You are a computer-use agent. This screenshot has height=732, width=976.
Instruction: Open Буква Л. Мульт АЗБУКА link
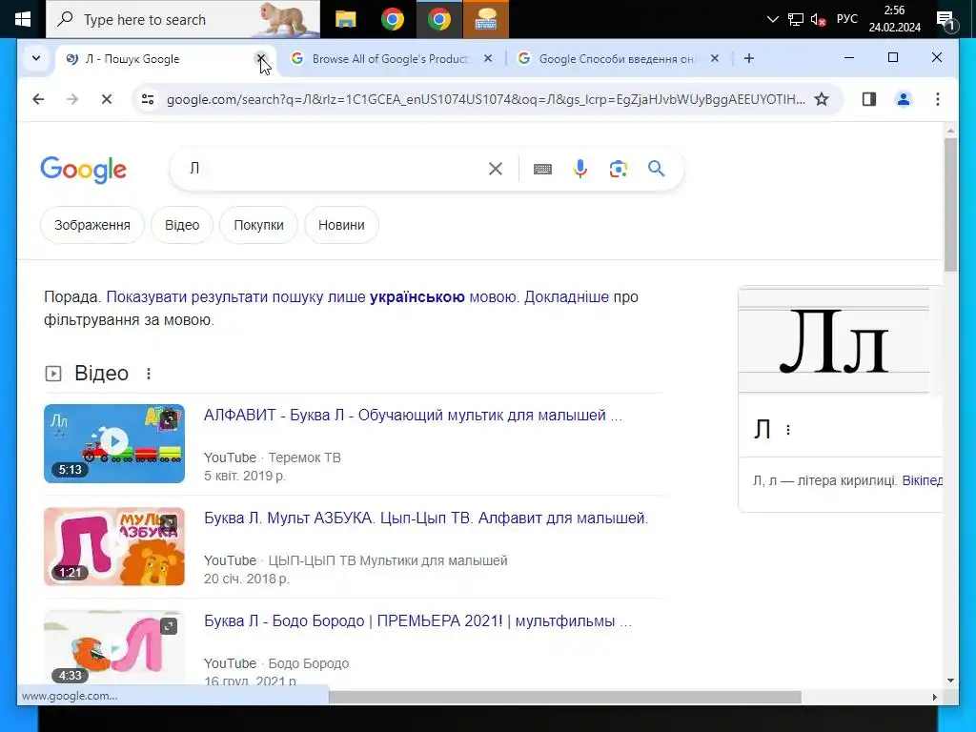point(426,518)
